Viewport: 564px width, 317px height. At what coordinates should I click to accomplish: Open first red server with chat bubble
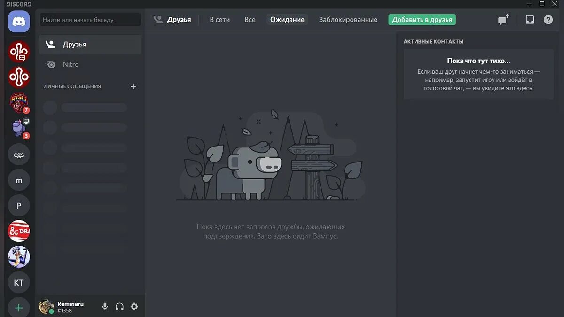click(x=19, y=52)
